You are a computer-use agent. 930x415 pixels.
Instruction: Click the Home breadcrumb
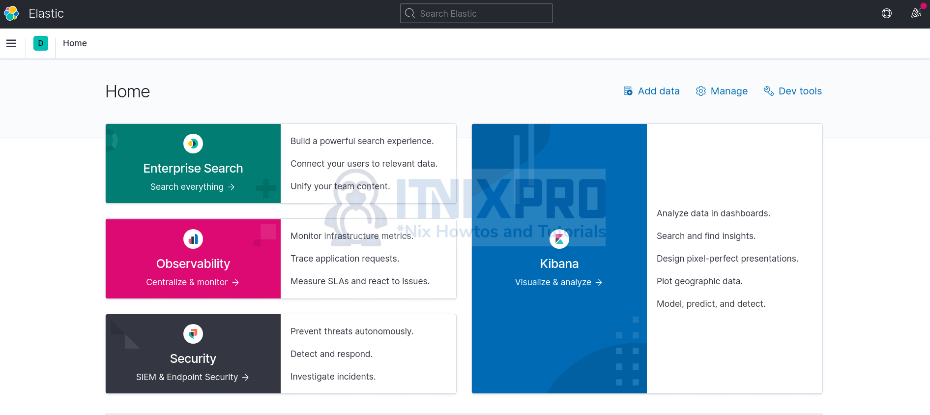point(75,43)
